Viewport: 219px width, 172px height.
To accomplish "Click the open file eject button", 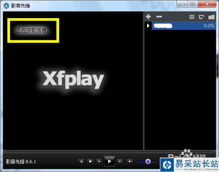I will pyautogui.click(x=81, y=161).
